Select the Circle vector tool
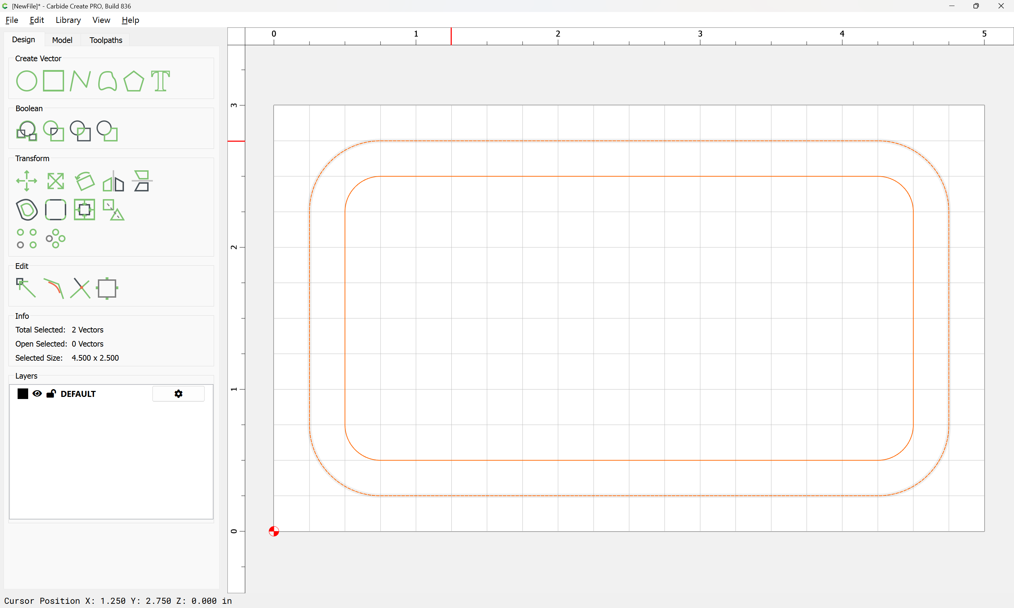The width and height of the screenshot is (1014, 608). pyautogui.click(x=27, y=81)
